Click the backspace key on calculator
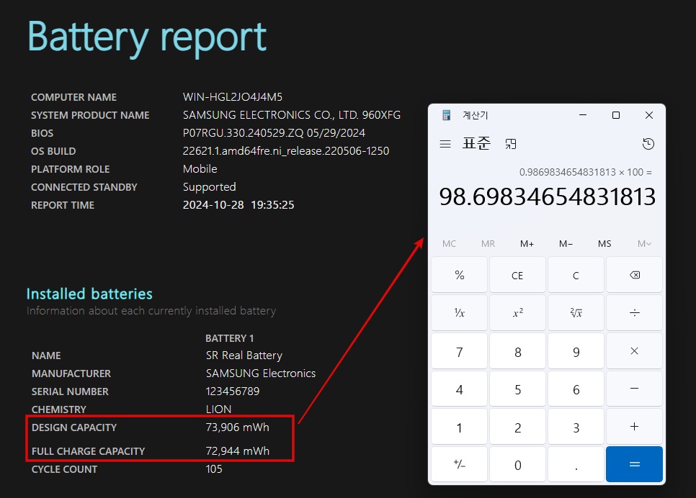 point(634,275)
